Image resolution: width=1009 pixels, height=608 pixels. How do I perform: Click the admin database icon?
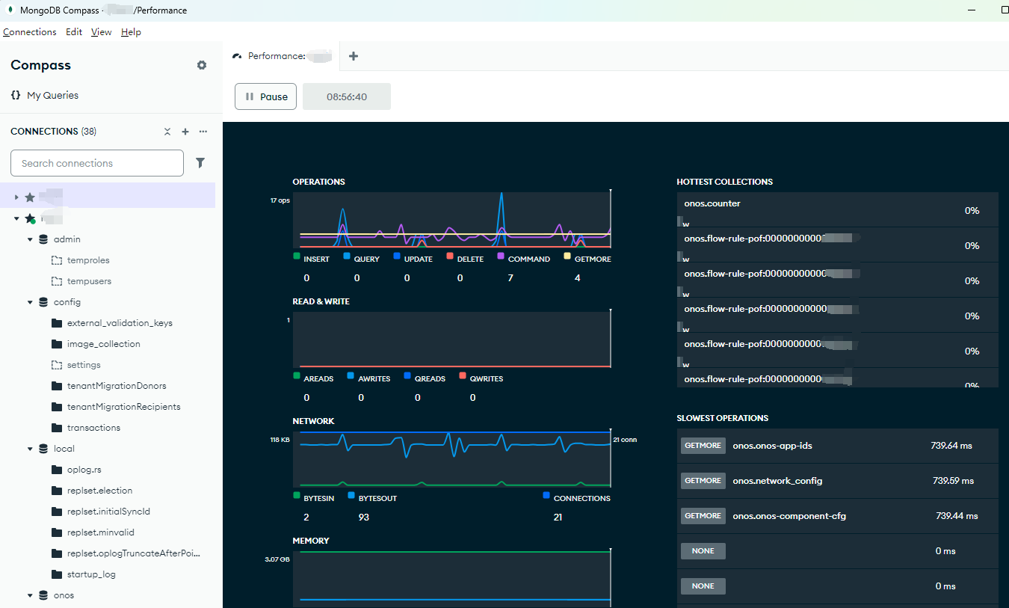coord(43,239)
